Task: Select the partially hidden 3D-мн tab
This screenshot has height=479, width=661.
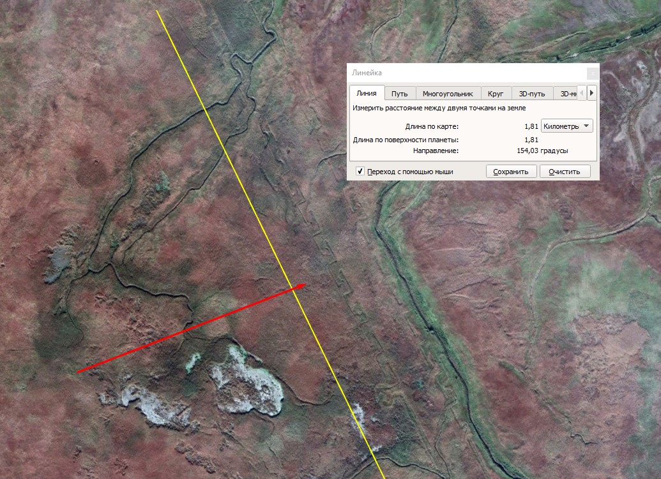Action: (567, 94)
